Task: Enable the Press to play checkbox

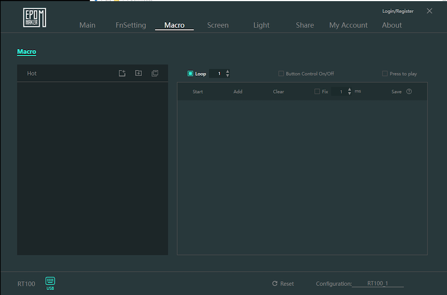Action: (x=385, y=73)
